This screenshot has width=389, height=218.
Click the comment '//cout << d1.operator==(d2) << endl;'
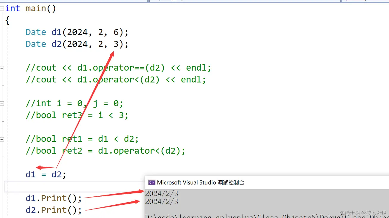tap(118, 68)
